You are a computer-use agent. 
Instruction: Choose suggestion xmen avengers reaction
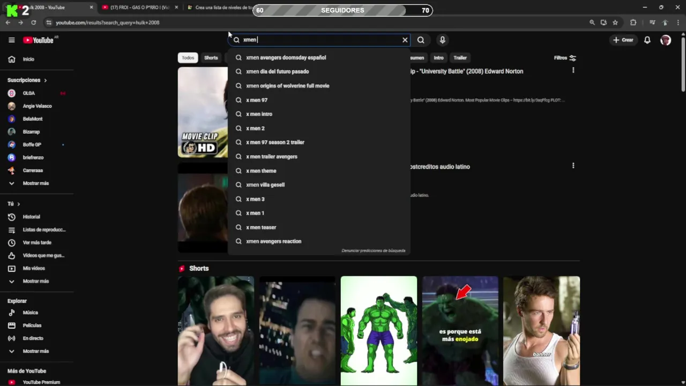pos(319,242)
